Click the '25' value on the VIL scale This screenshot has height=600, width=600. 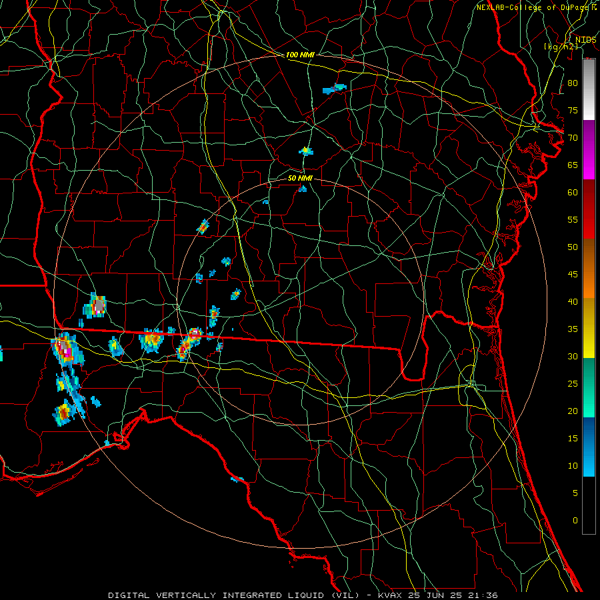[x=573, y=384]
